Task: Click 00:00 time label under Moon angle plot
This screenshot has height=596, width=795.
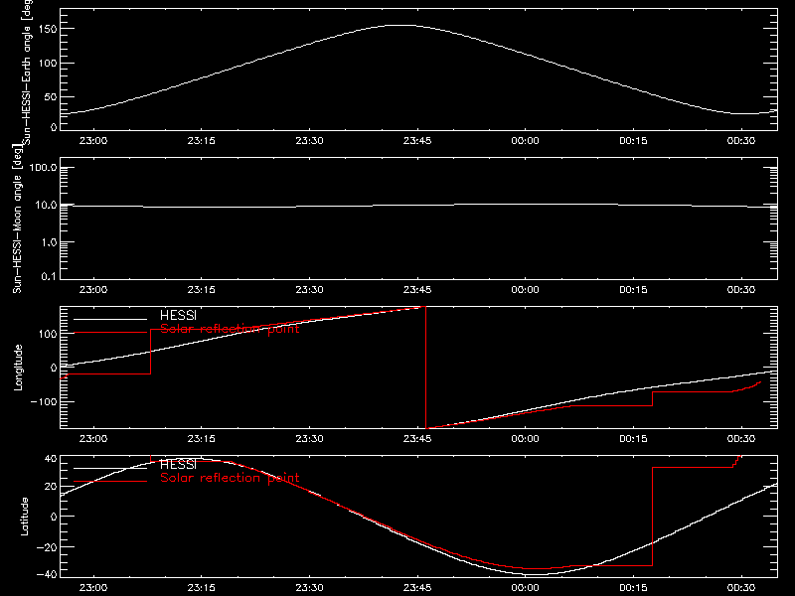Action: [x=526, y=290]
